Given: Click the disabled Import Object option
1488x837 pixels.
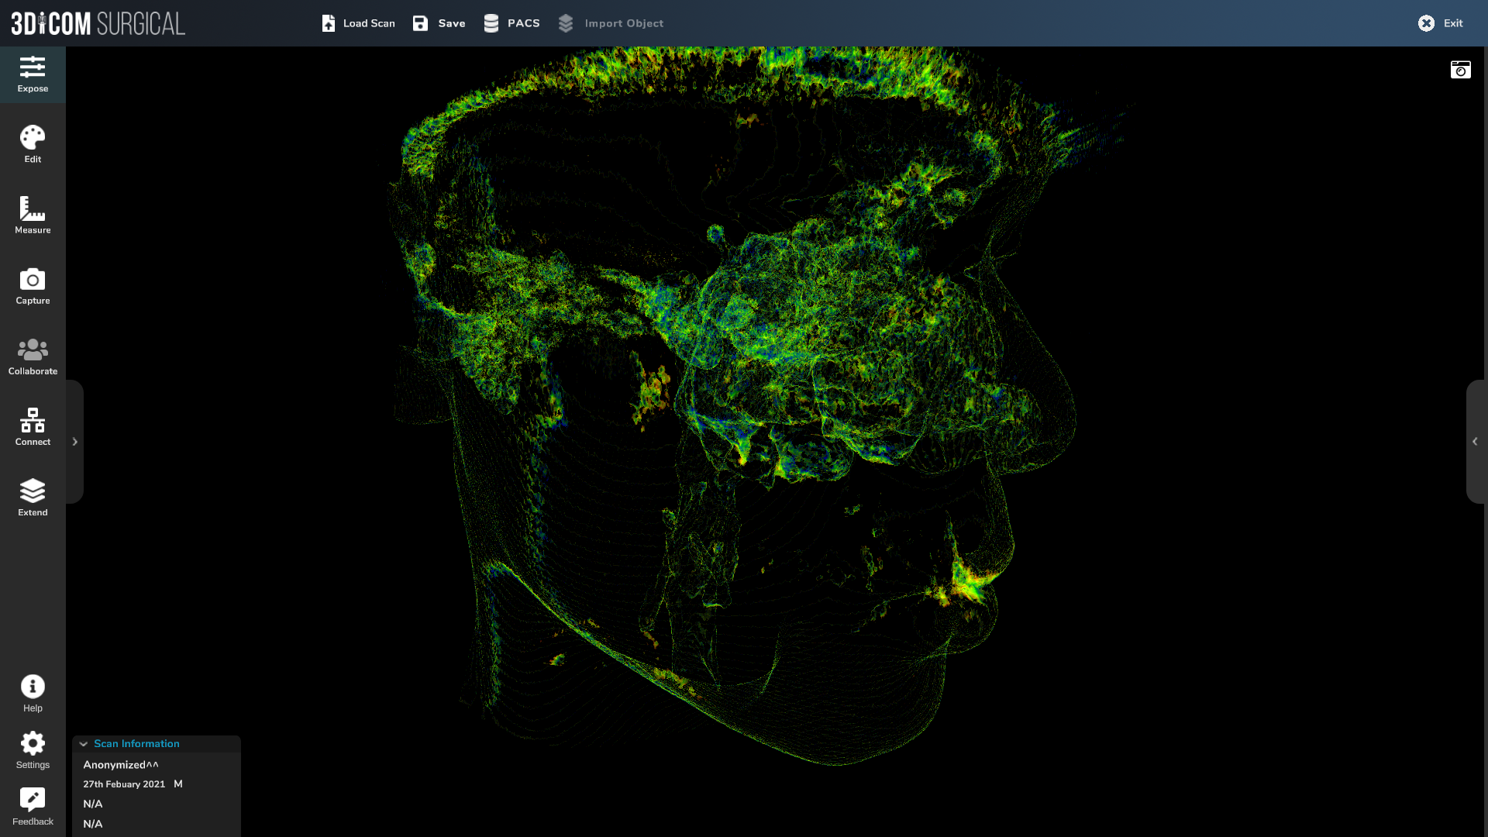Looking at the screenshot, I should [x=611, y=23].
